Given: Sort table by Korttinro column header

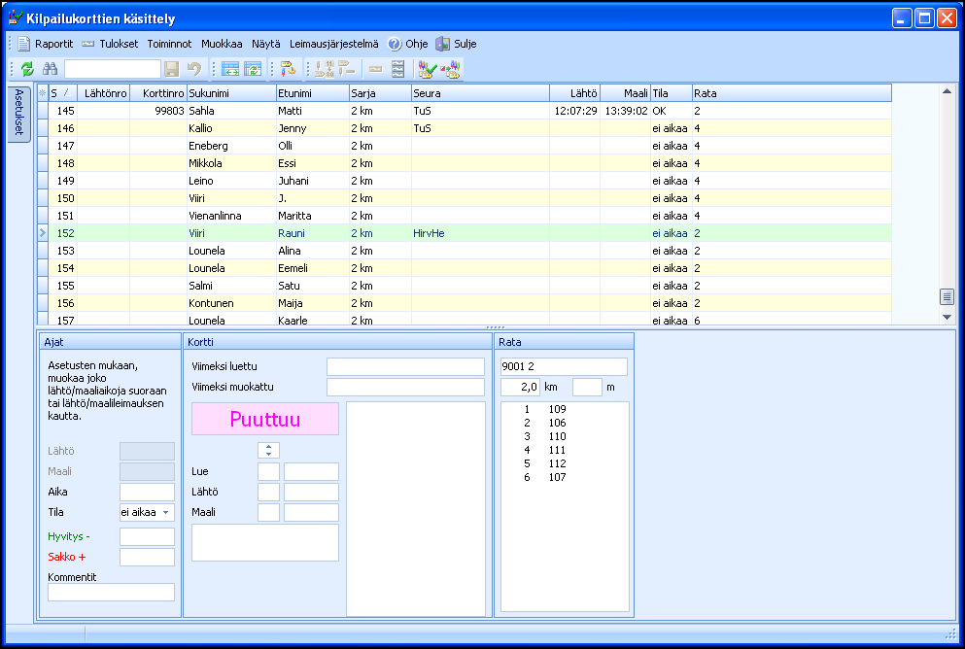Looking at the screenshot, I should point(158,93).
